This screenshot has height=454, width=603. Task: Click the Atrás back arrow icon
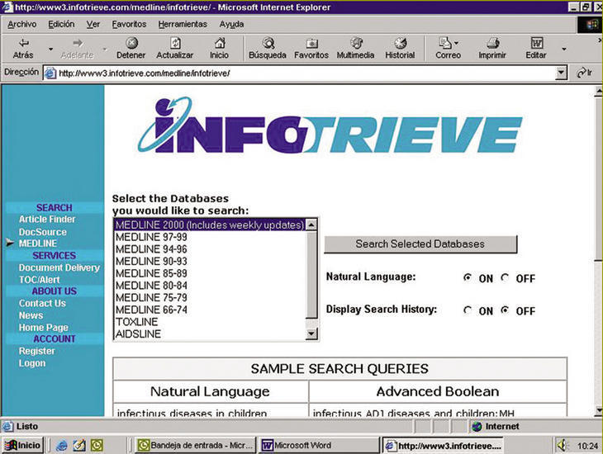coord(23,43)
